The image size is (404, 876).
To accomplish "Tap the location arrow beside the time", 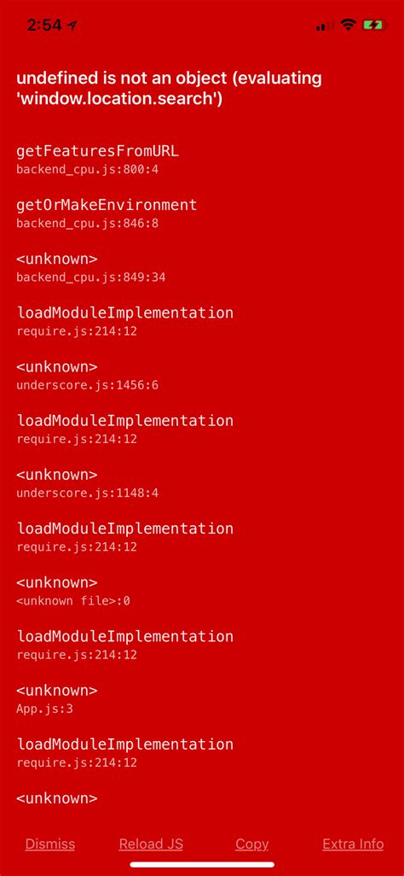I will 72,25.
